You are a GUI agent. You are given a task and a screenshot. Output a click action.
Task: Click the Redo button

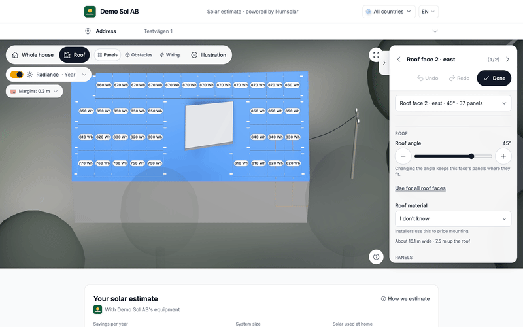point(459,78)
